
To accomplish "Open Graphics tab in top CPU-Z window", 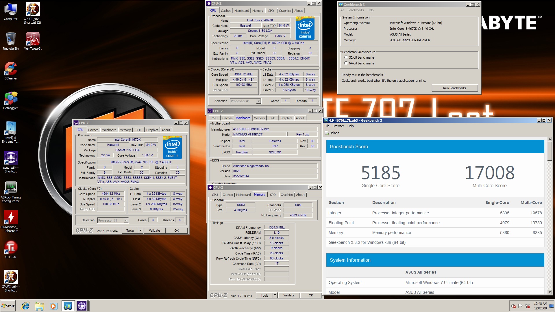I will 285,11.
